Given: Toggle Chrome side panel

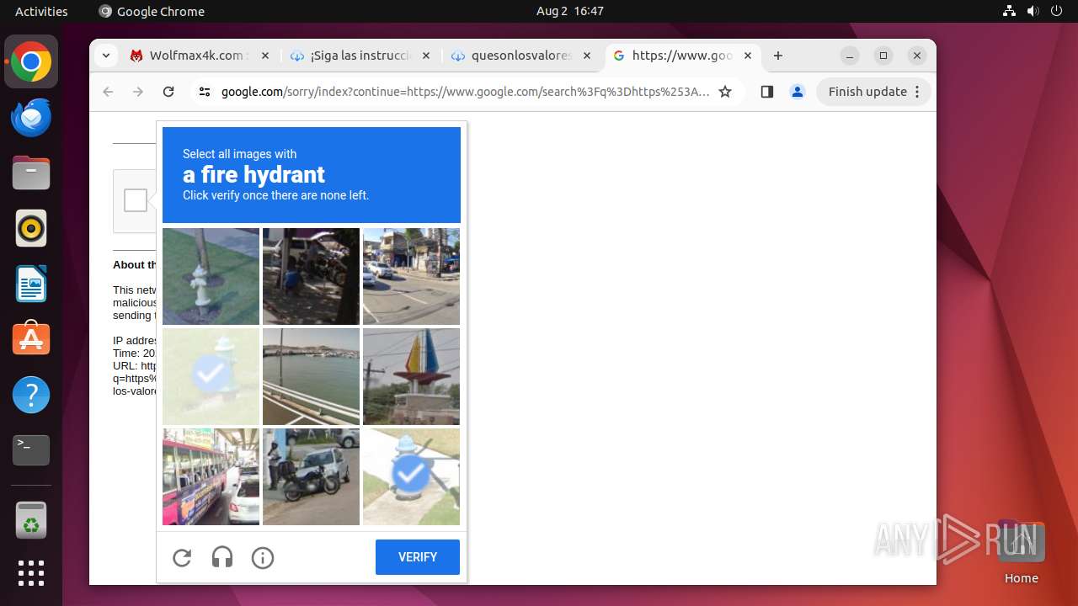Looking at the screenshot, I should 766,92.
